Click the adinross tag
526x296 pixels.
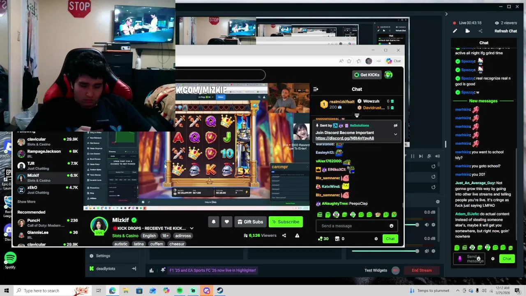click(x=183, y=236)
